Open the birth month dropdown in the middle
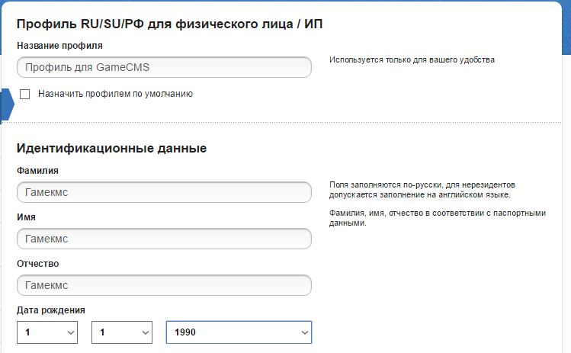Image resolution: width=571 pixels, height=353 pixels. pos(122,332)
